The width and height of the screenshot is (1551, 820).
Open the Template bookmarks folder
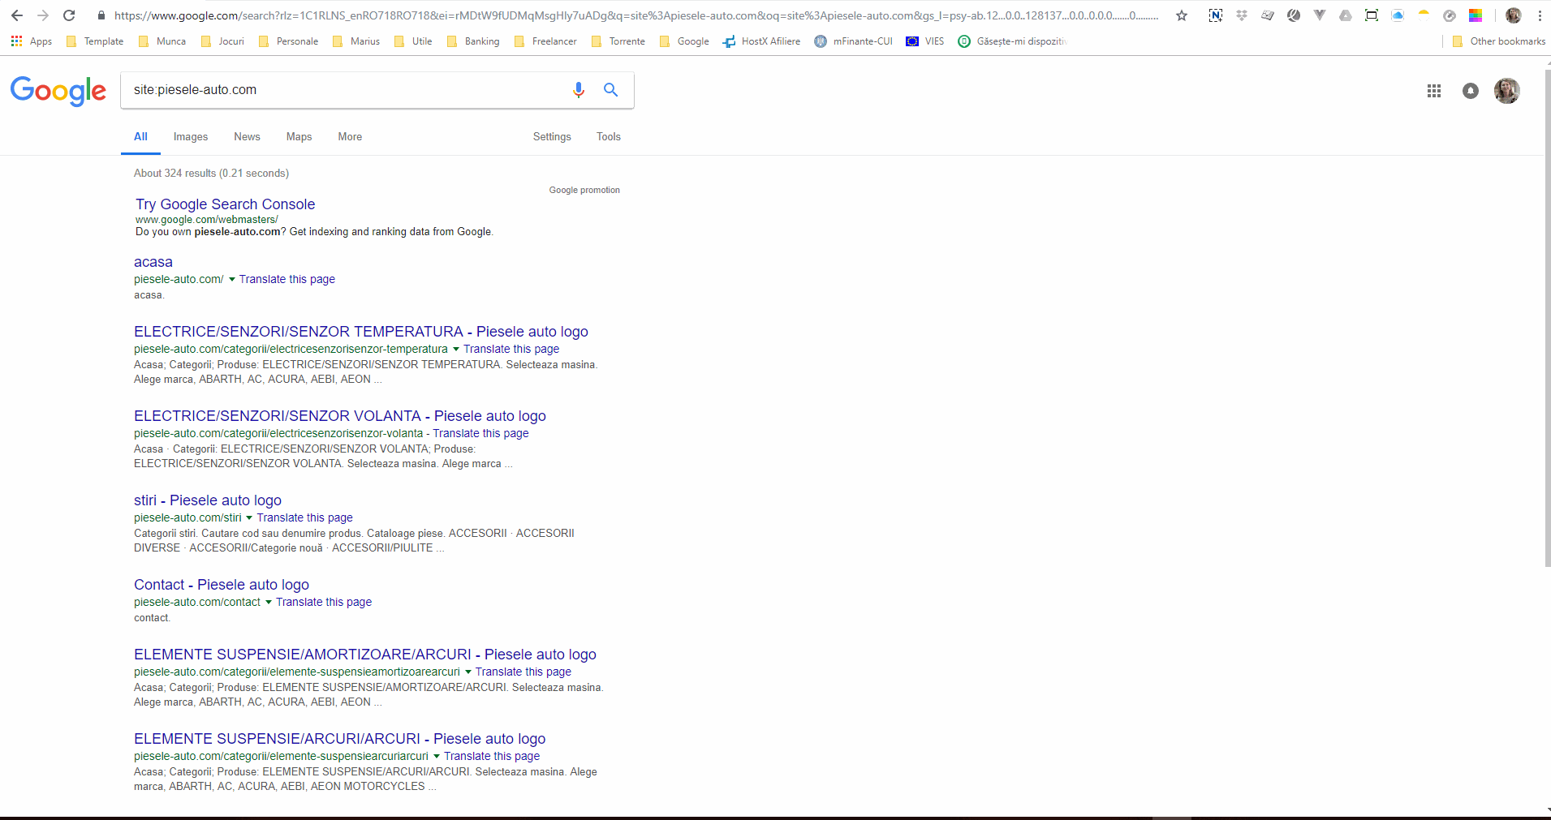pos(95,41)
